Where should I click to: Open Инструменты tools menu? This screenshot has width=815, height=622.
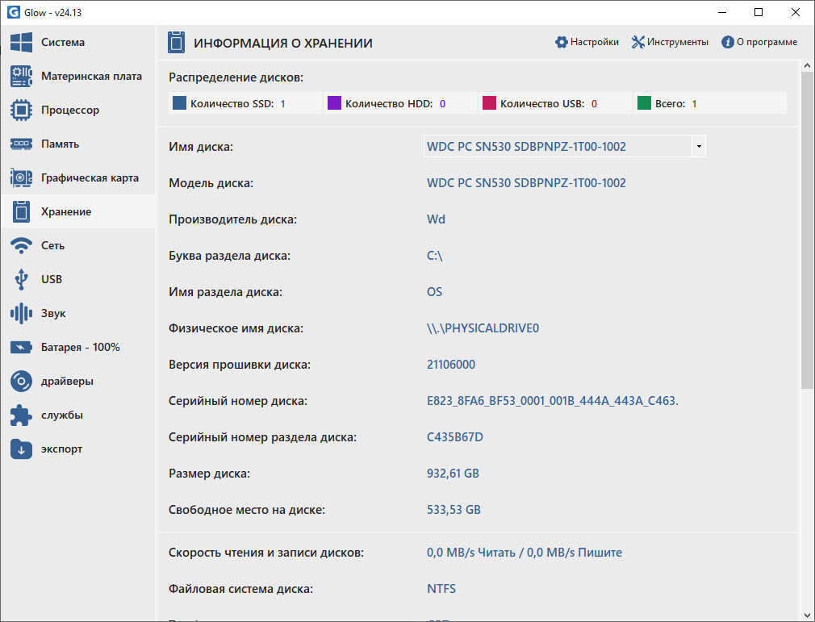click(670, 42)
